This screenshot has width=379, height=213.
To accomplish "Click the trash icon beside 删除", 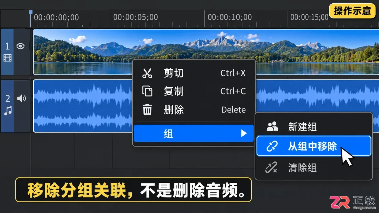I will pyautogui.click(x=147, y=109).
